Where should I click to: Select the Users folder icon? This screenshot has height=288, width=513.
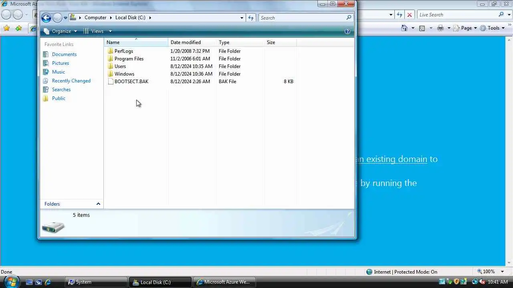pyautogui.click(x=111, y=66)
